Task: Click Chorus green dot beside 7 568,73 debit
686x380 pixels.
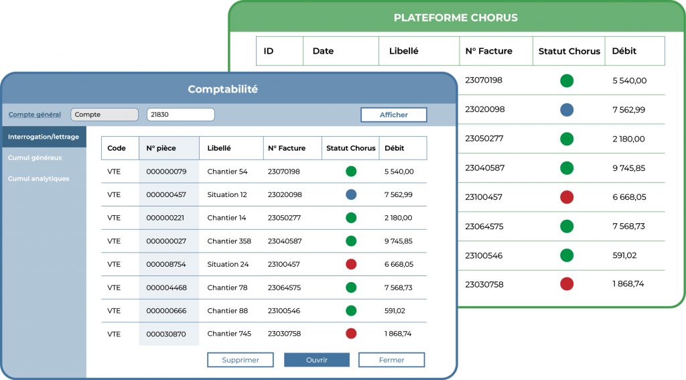Action: 567,227
